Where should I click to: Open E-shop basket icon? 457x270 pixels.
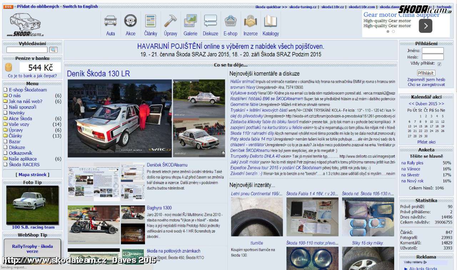(x=230, y=21)
